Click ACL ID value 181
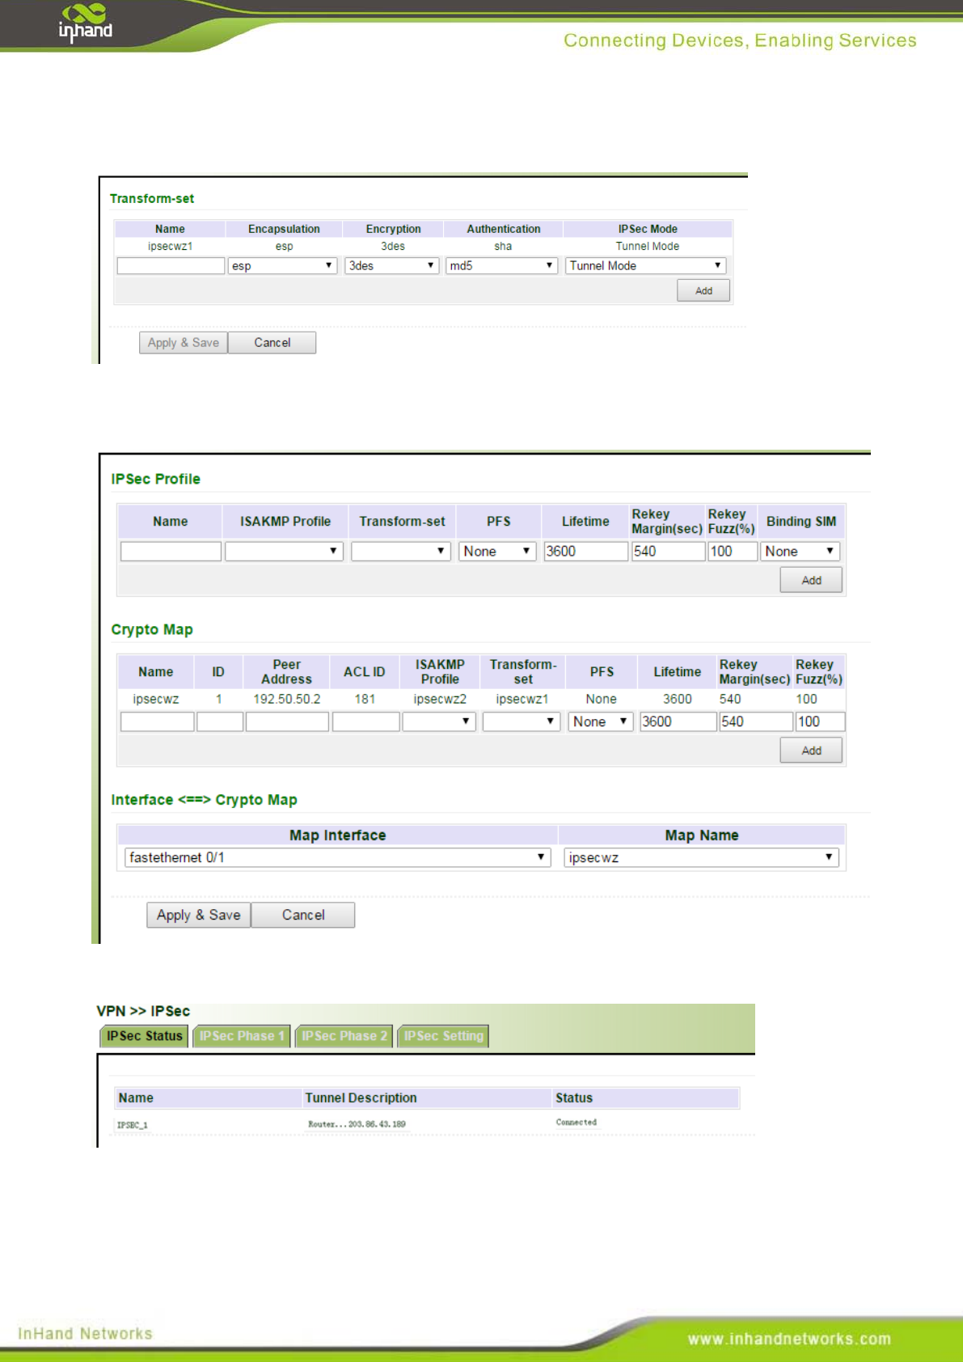Screen dimensions: 963x1362 pos(365,699)
